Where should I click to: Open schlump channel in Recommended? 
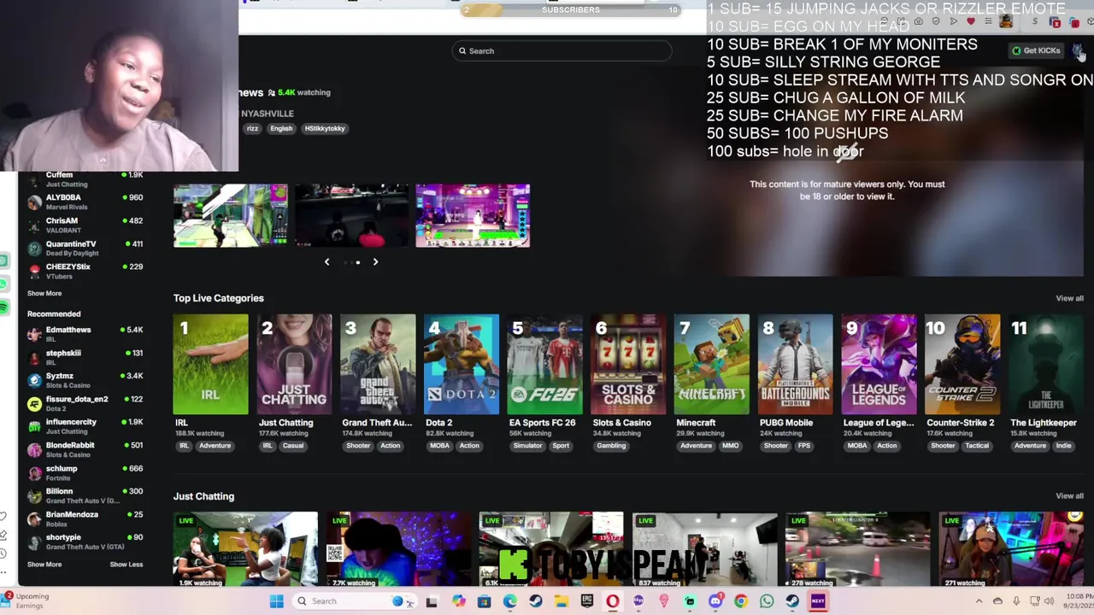85,471
